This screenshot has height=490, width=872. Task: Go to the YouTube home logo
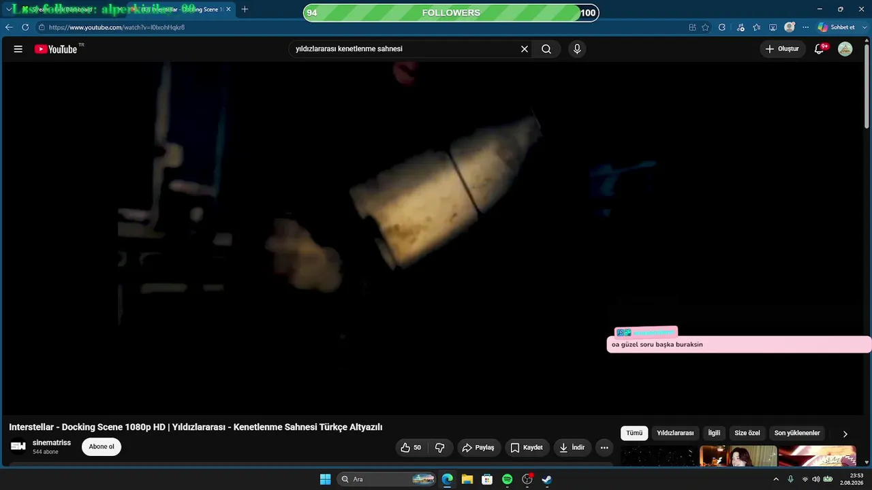[56, 49]
